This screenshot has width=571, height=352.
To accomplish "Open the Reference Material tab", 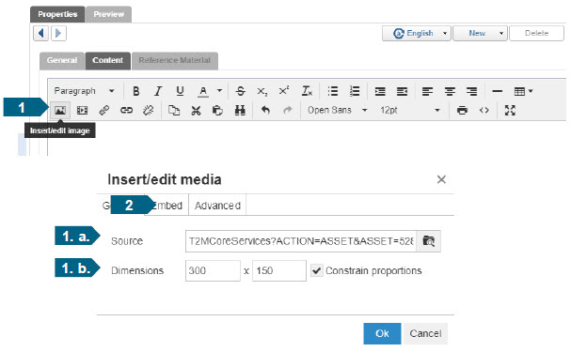I will click(x=175, y=60).
